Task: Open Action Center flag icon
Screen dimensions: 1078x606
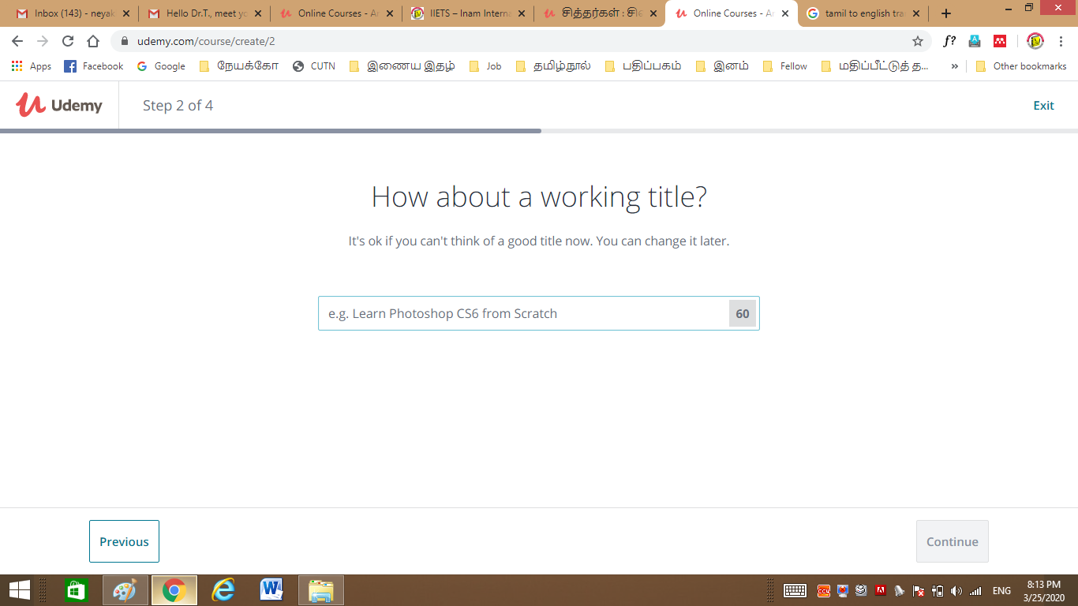Action: 919,590
